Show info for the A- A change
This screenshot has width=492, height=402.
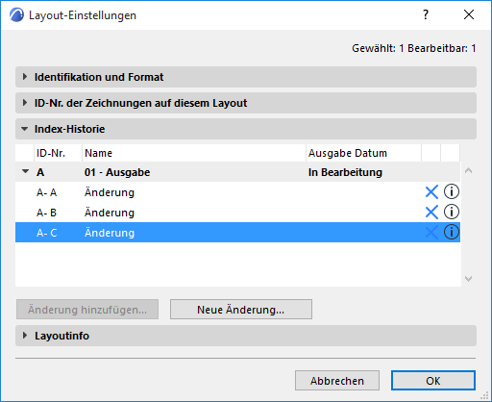pos(452,191)
